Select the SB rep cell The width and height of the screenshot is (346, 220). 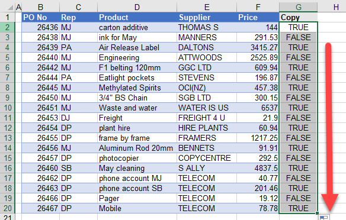(78, 168)
